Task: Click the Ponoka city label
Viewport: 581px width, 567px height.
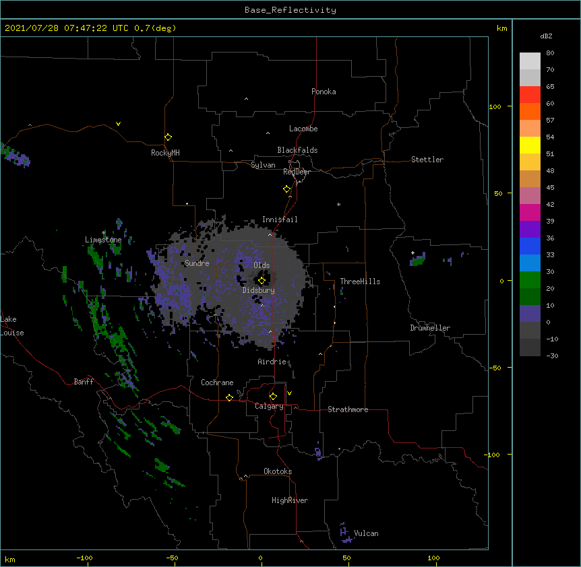Action: tap(324, 92)
